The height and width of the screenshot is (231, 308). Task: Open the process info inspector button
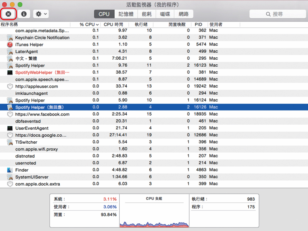24,14
